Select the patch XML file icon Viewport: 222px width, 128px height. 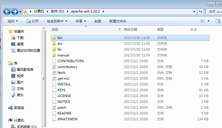pyautogui.click(x=54, y=107)
